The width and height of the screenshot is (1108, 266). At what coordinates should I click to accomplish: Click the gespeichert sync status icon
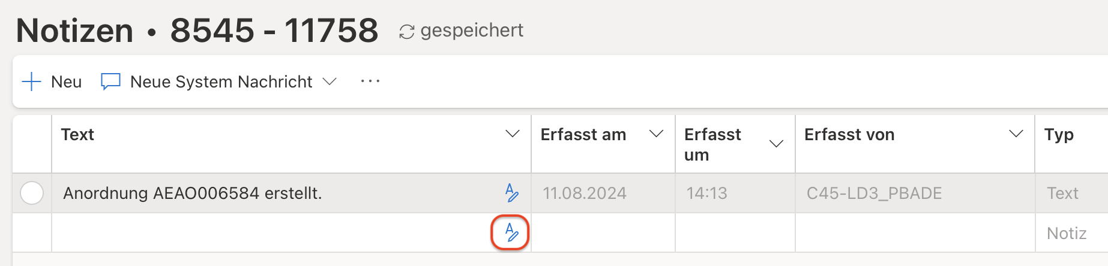[x=406, y=32]
